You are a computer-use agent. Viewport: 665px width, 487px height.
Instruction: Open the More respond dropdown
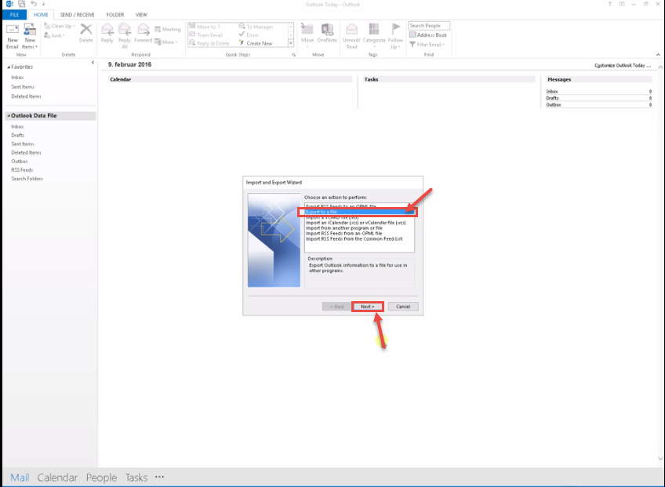(x=166, y=42)
